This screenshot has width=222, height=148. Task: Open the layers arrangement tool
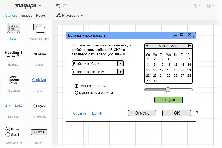208,6
